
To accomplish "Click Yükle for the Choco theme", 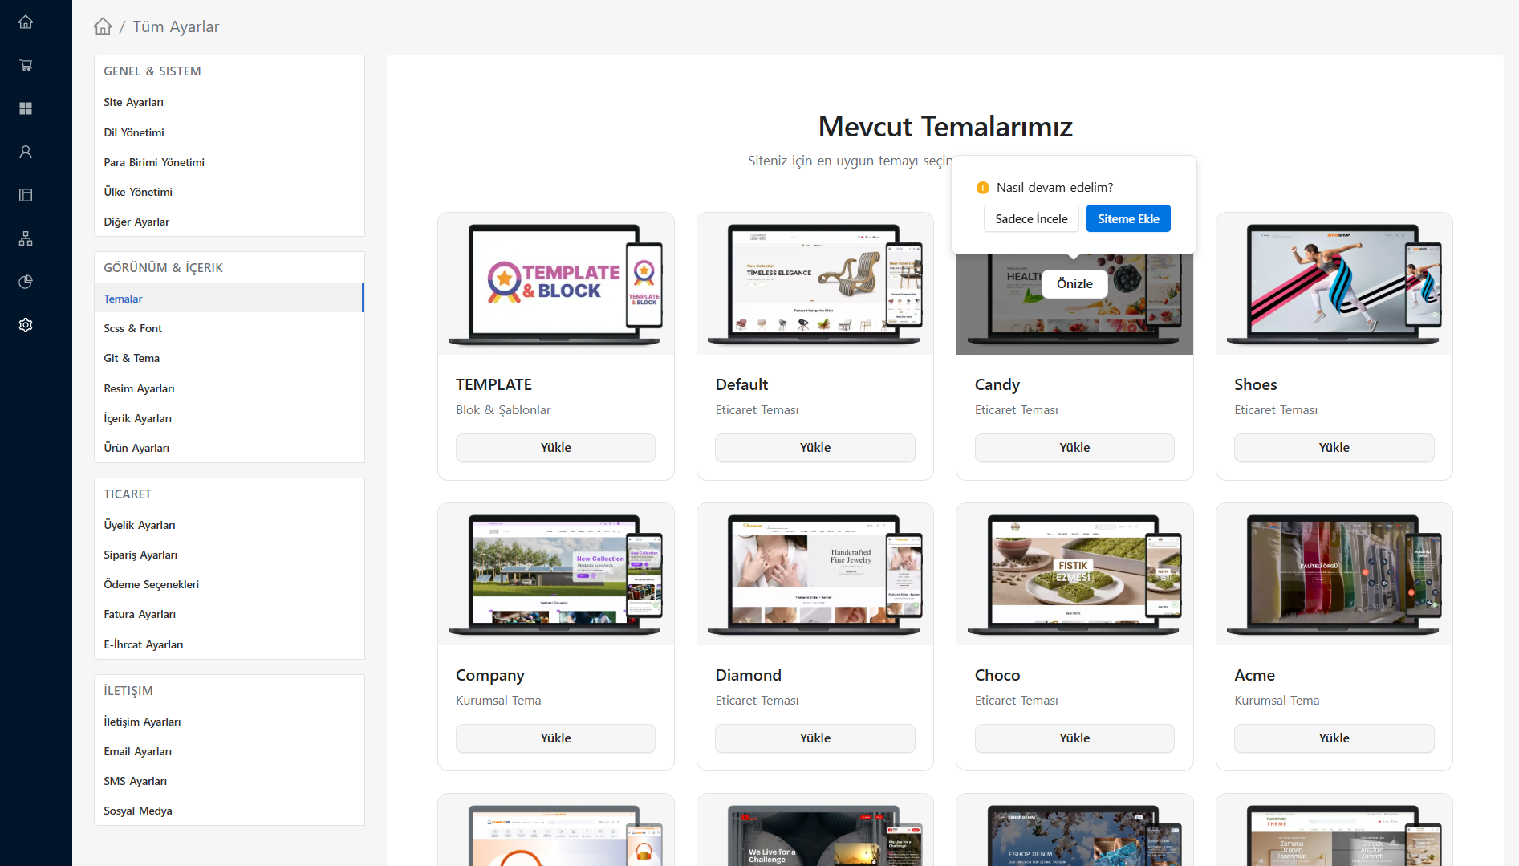I will pyautogui.click(x=1074, y=738).
